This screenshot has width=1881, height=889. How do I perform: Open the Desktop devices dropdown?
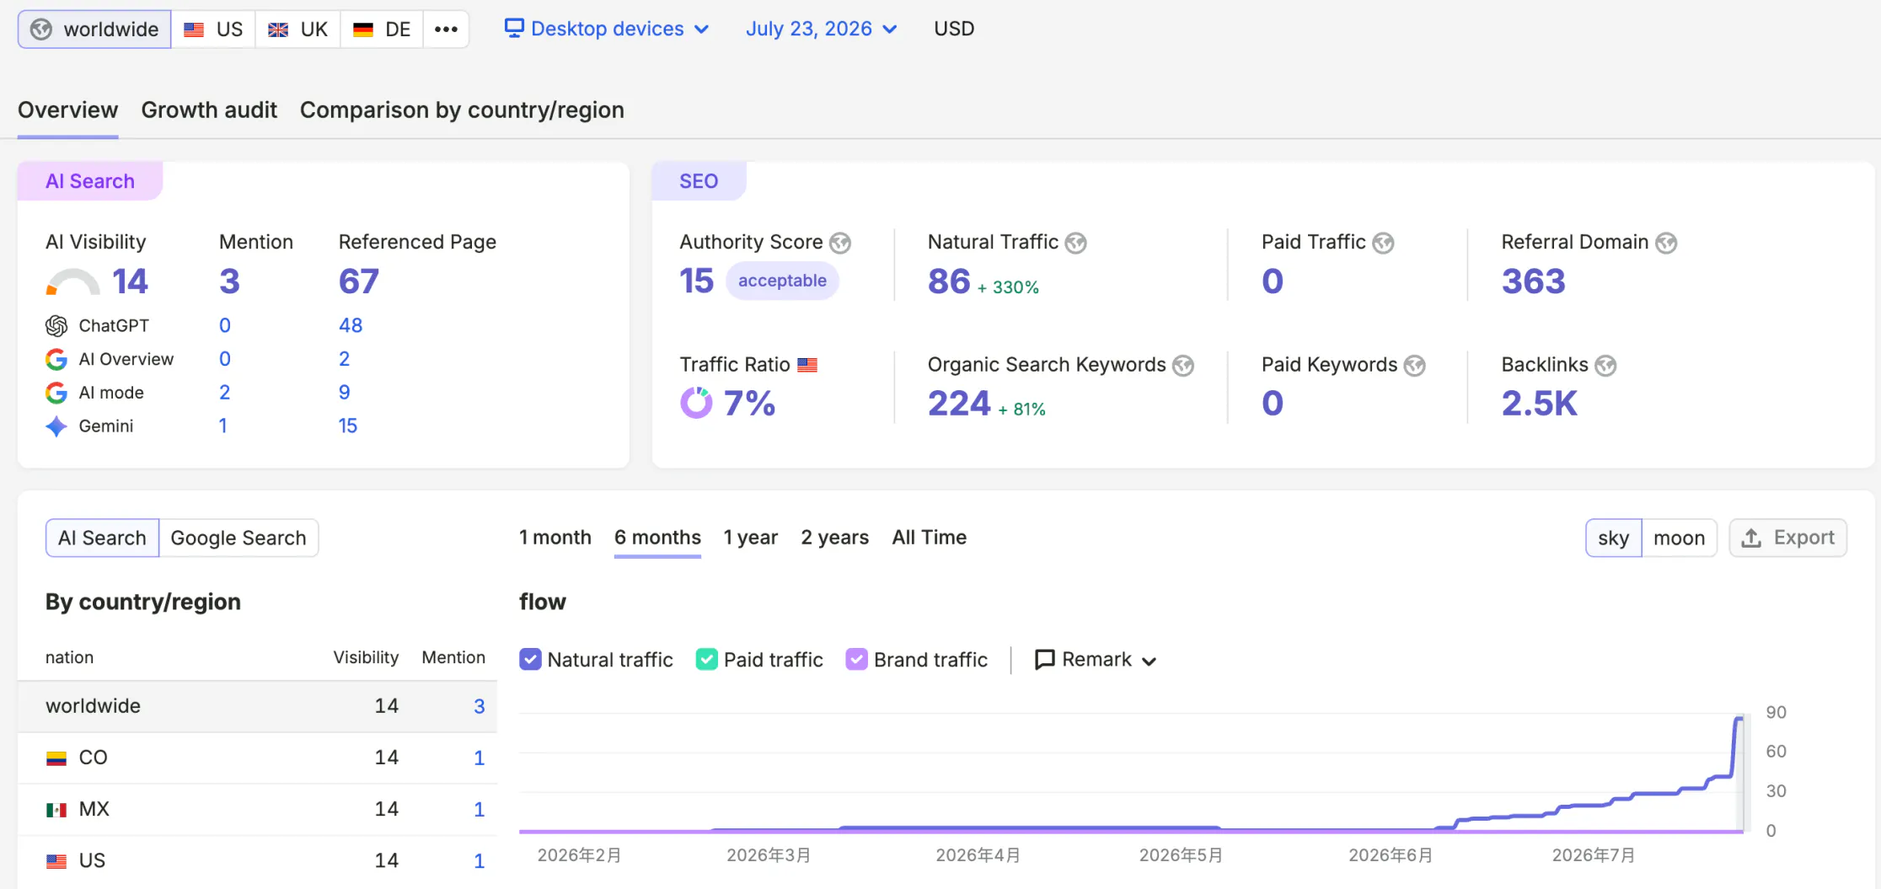(x=607, y=29)
